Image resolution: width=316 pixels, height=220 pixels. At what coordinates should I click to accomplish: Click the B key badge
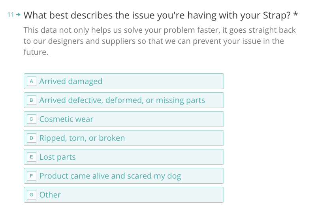(x=32, y=100)
